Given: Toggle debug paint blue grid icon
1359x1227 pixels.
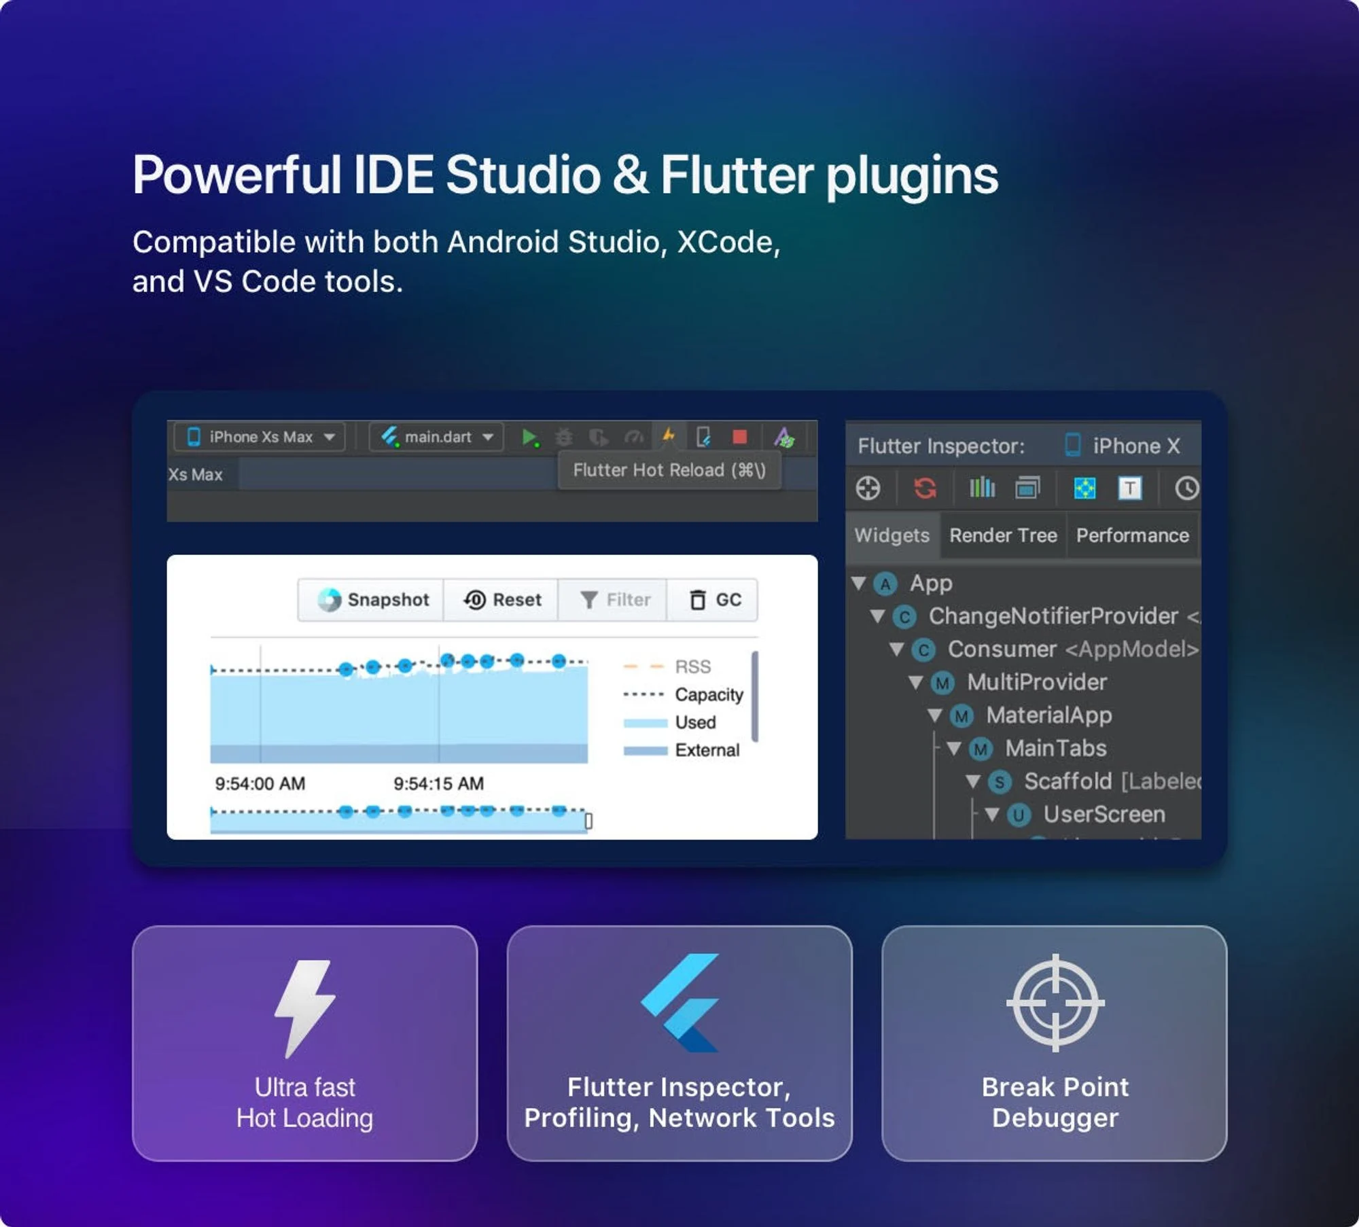Looking at the screenshot, I should tap(1084, 488).
